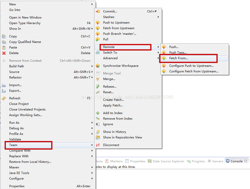Click the Reset icon
250x189 pixels.
(98, 92)
